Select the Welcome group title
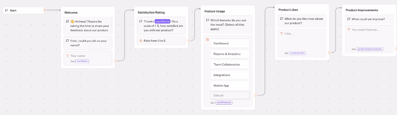This screenshot has height=115, width=397. pos(71,13)
